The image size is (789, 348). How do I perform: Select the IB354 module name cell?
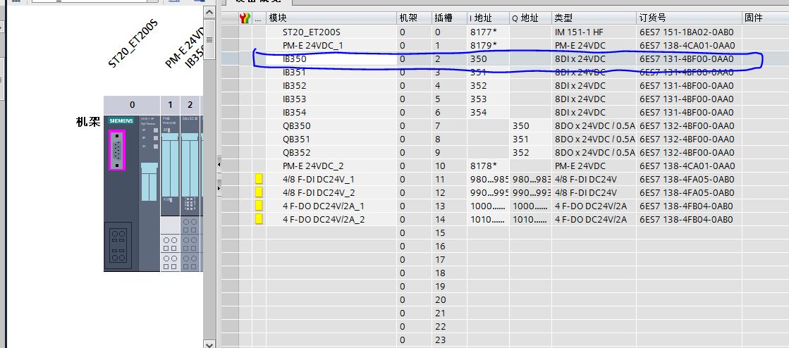click(331, 112)
